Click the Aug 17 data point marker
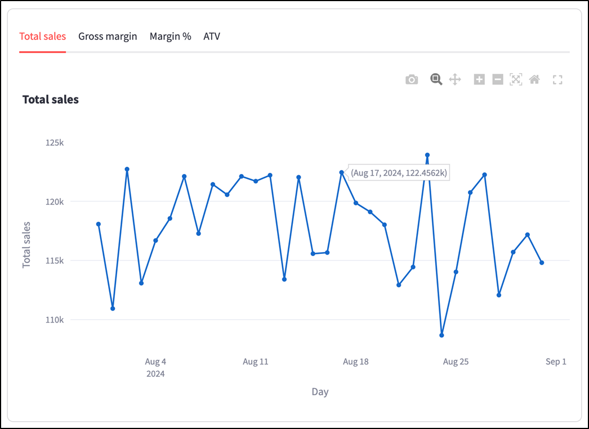Viewport: 589px width, 429px height. coord(341,172)
